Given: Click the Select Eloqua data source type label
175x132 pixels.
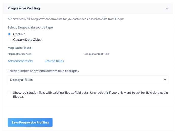Looking at the screenshot, I should coord(30,27).
